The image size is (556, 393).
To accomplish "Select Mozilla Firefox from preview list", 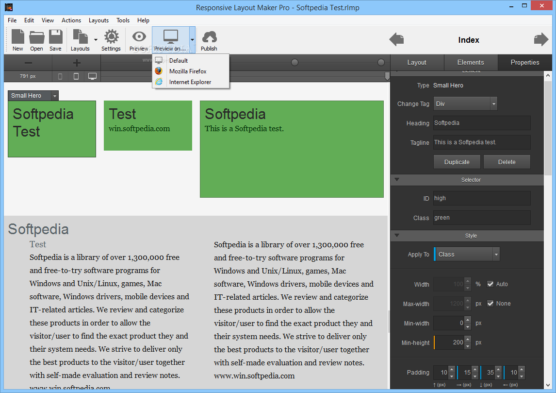I will [191, 71].
